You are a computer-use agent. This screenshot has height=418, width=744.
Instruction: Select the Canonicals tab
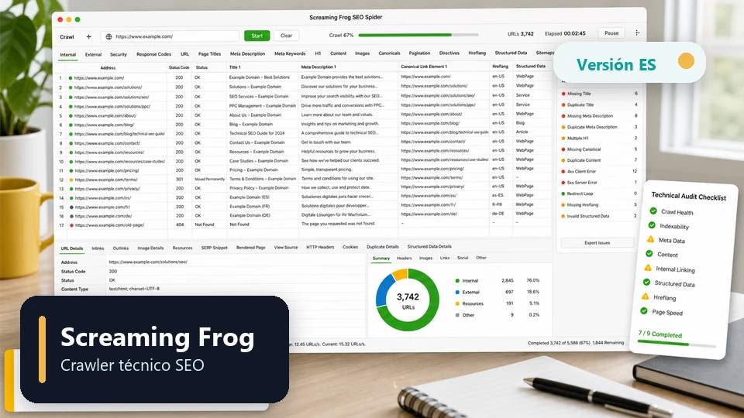[x=389, y=53]
